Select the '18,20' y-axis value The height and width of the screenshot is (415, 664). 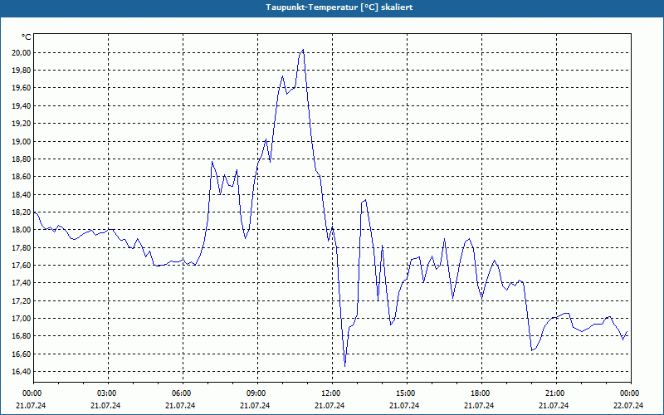tap(20, 212)
